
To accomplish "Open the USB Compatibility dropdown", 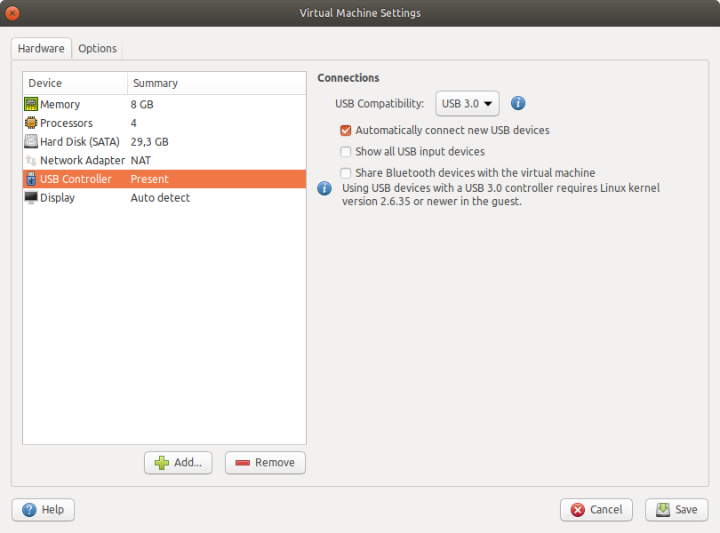I will (468, 103).
